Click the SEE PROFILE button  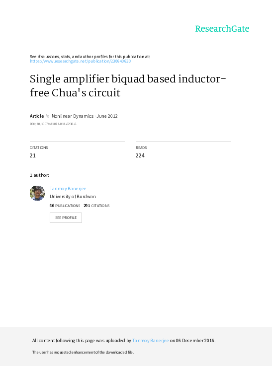pyautogui.click(x=66, y=218)
